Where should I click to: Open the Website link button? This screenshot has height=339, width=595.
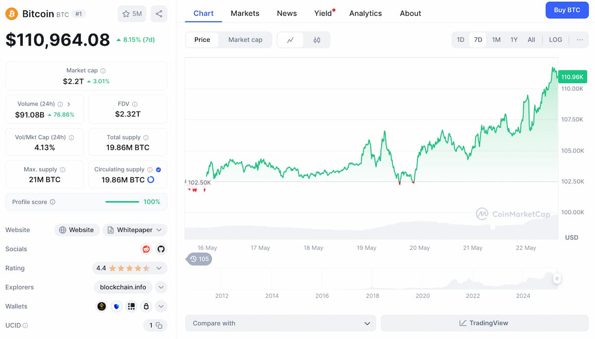click(77, 230)
